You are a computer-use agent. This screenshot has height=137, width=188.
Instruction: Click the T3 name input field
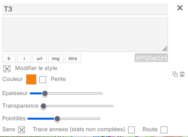click(85, 9)
